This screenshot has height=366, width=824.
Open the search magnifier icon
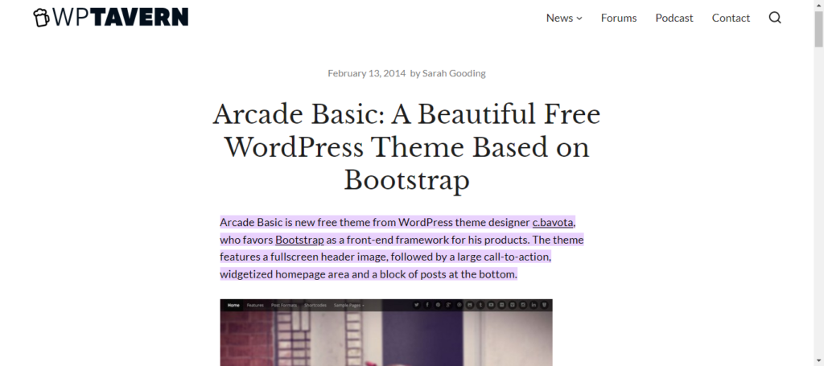click(775, 18)
